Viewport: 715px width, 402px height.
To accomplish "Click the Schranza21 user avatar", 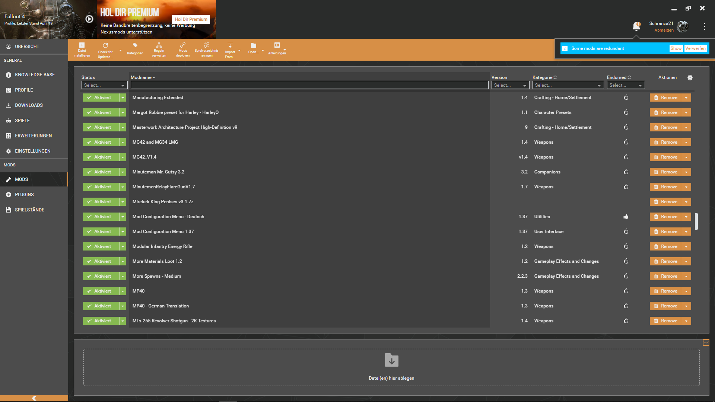I will coord(682,26).
